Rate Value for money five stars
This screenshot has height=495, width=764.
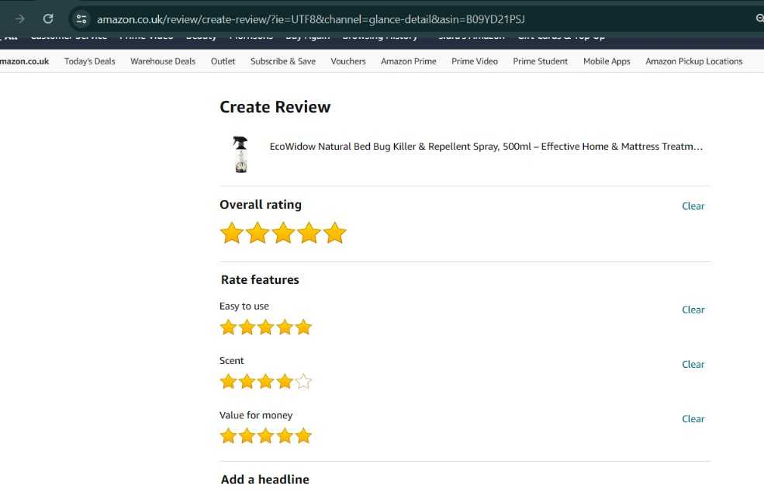coord(303,435)
